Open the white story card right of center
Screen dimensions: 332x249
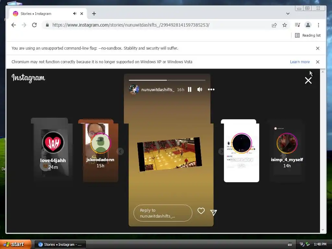241,151
